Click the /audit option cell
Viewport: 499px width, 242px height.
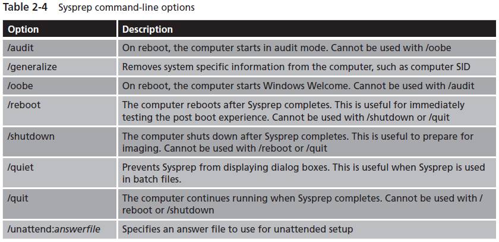tap(59, 48)
